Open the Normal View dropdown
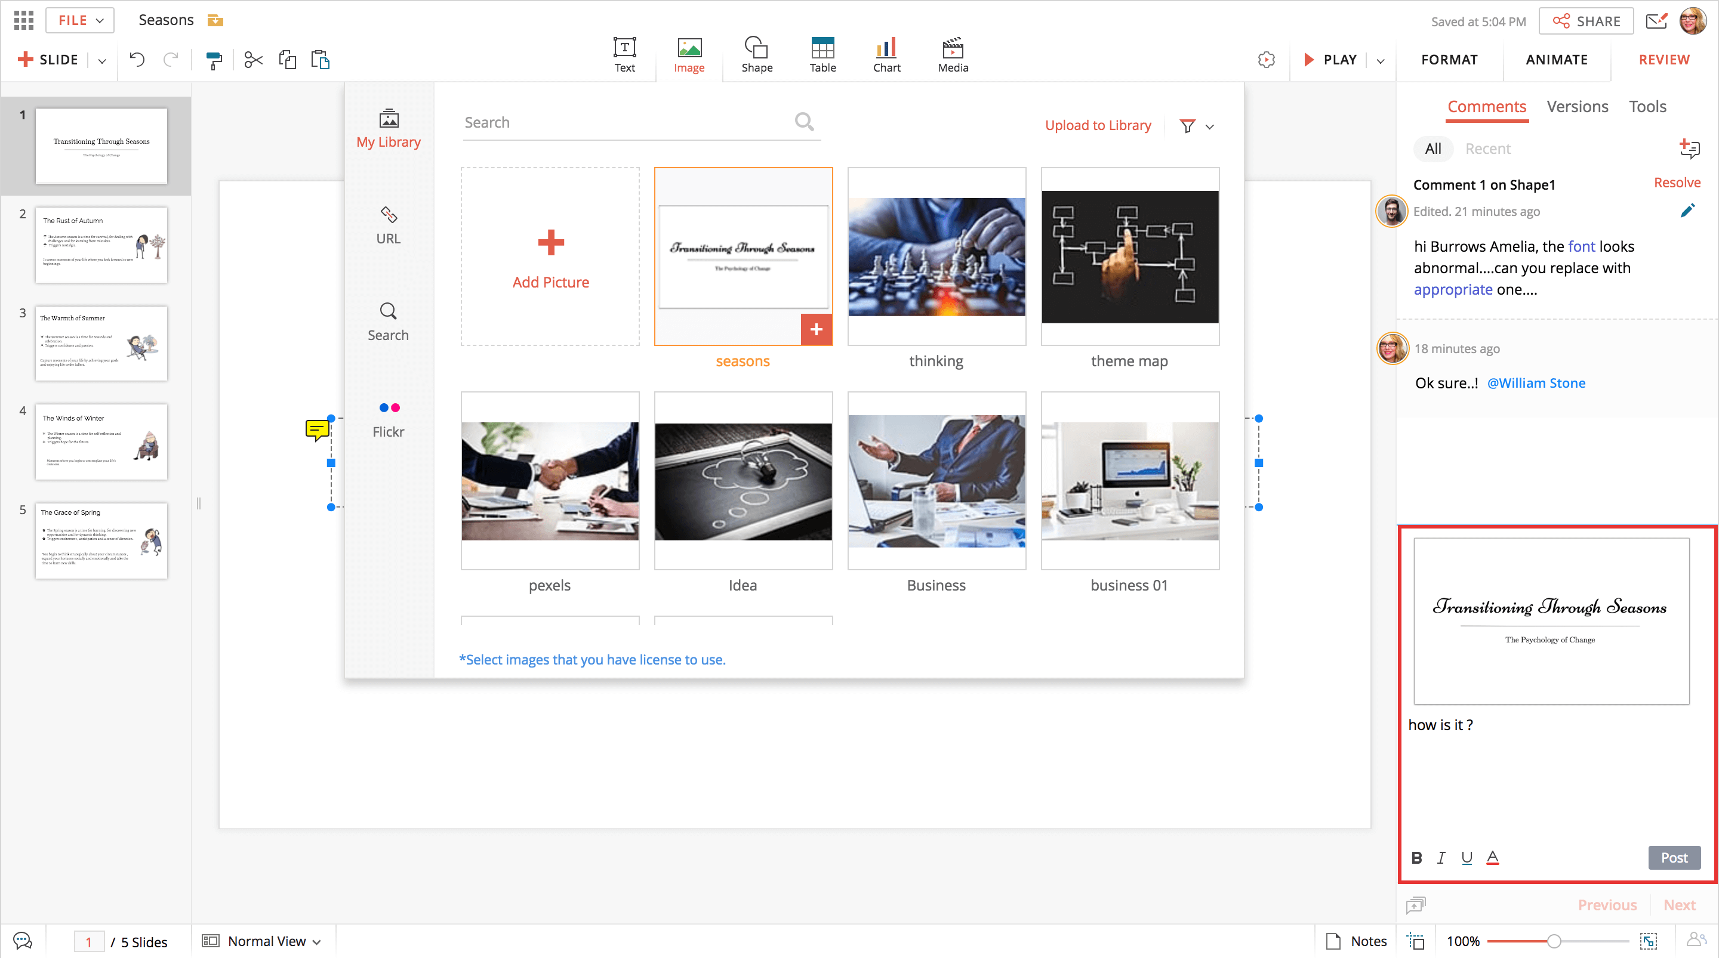 coord(266,941)
